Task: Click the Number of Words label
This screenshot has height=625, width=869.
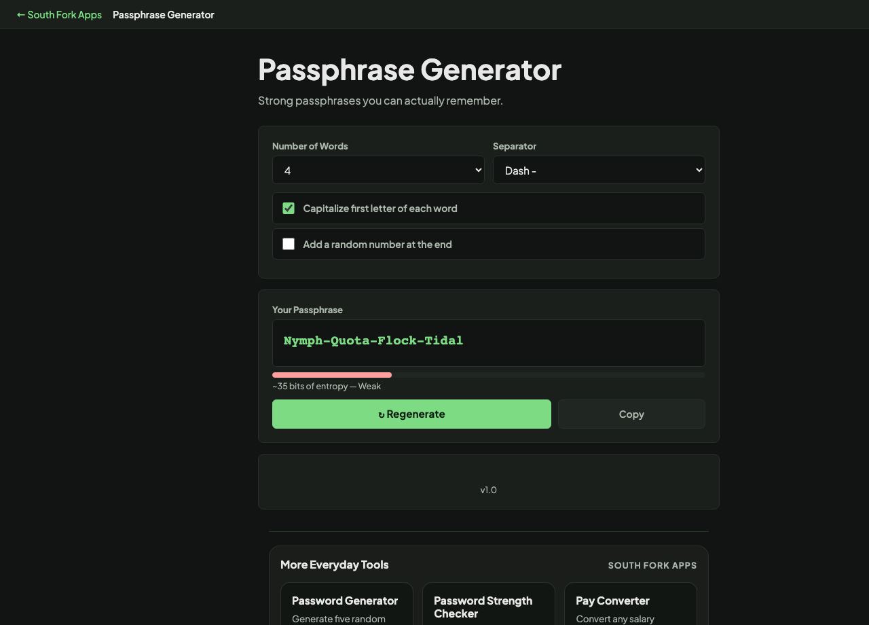Action: point(310,146)
